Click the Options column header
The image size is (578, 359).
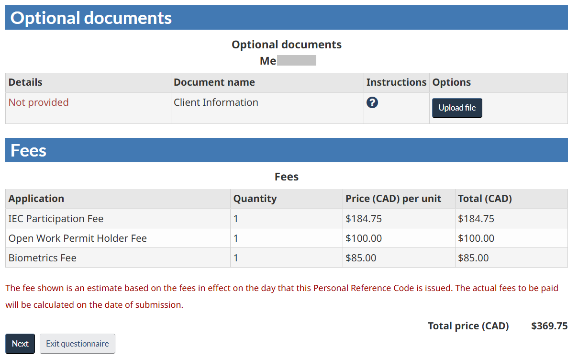tap(451, 82)
